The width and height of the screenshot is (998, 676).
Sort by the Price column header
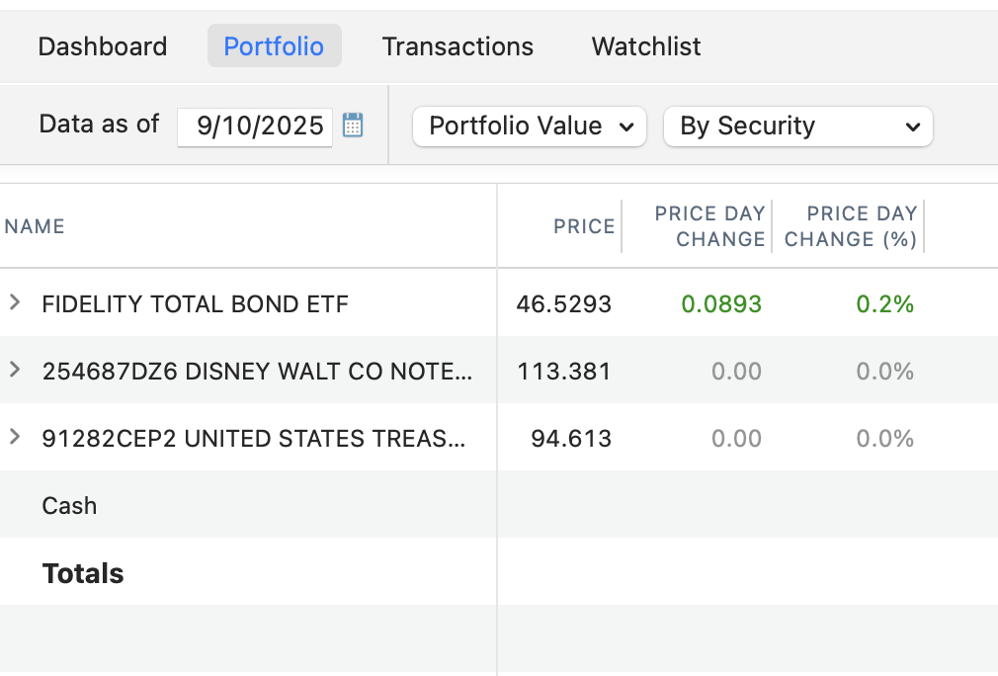[584, 226]
